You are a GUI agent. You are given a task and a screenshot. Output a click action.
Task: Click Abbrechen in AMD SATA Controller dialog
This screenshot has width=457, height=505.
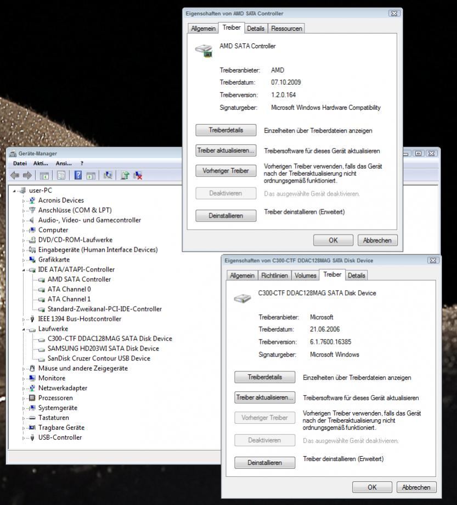pos(377,240)
